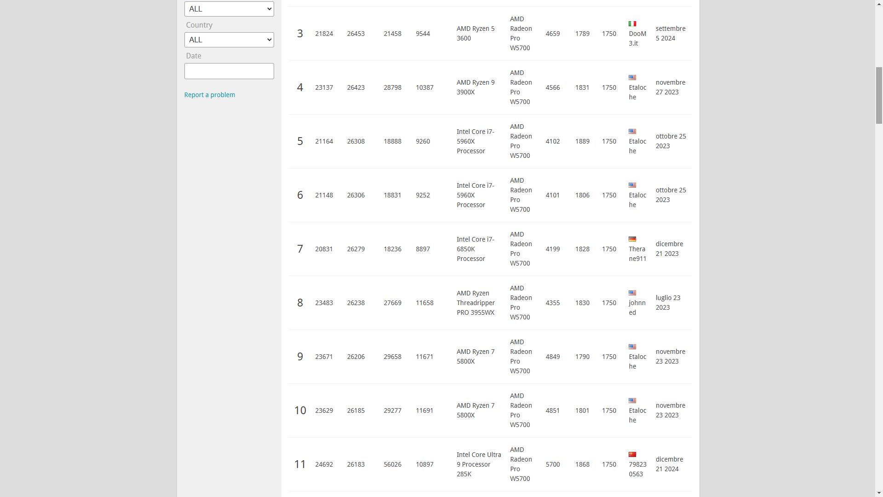The image size is (883, 497).
Task: Click the score value 26185
Action: tap(356, 410)
